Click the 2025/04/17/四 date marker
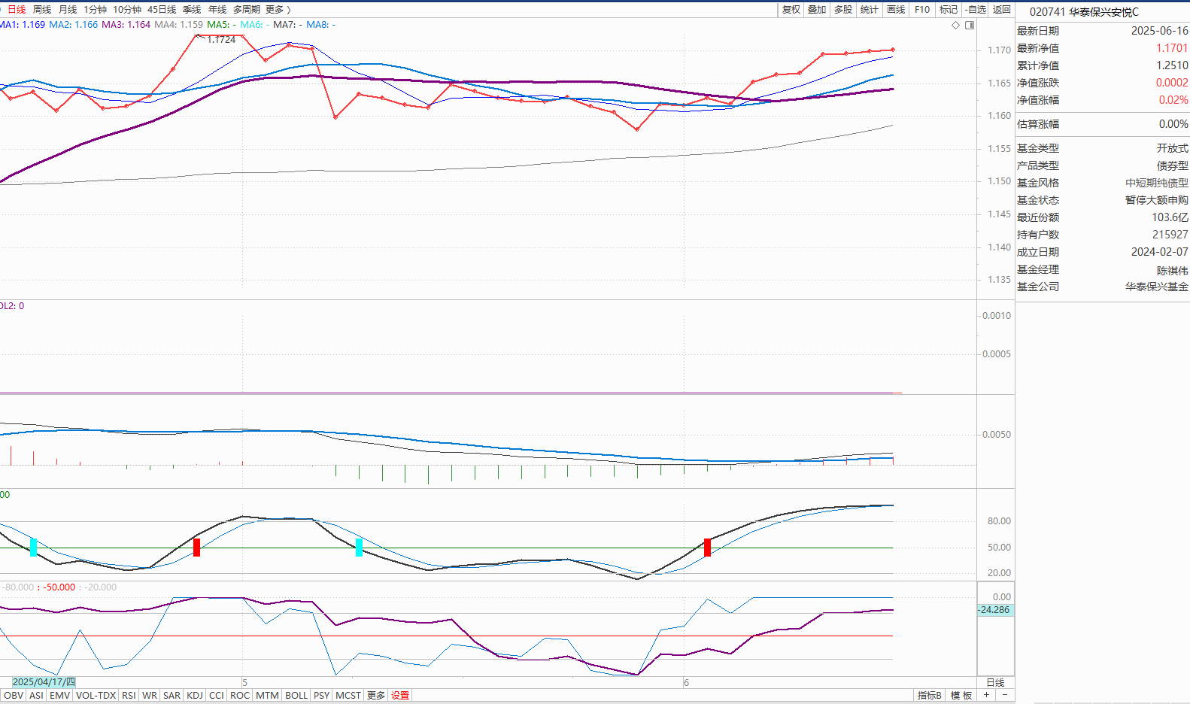1190x704 pixels. point(44,682)
